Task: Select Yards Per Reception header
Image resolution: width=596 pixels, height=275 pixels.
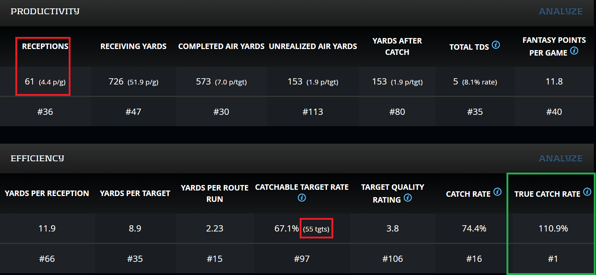Action: [x=47, y=193]
